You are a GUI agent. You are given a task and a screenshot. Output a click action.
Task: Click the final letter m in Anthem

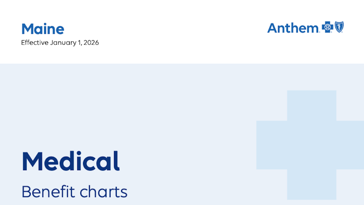pos(313,28)
